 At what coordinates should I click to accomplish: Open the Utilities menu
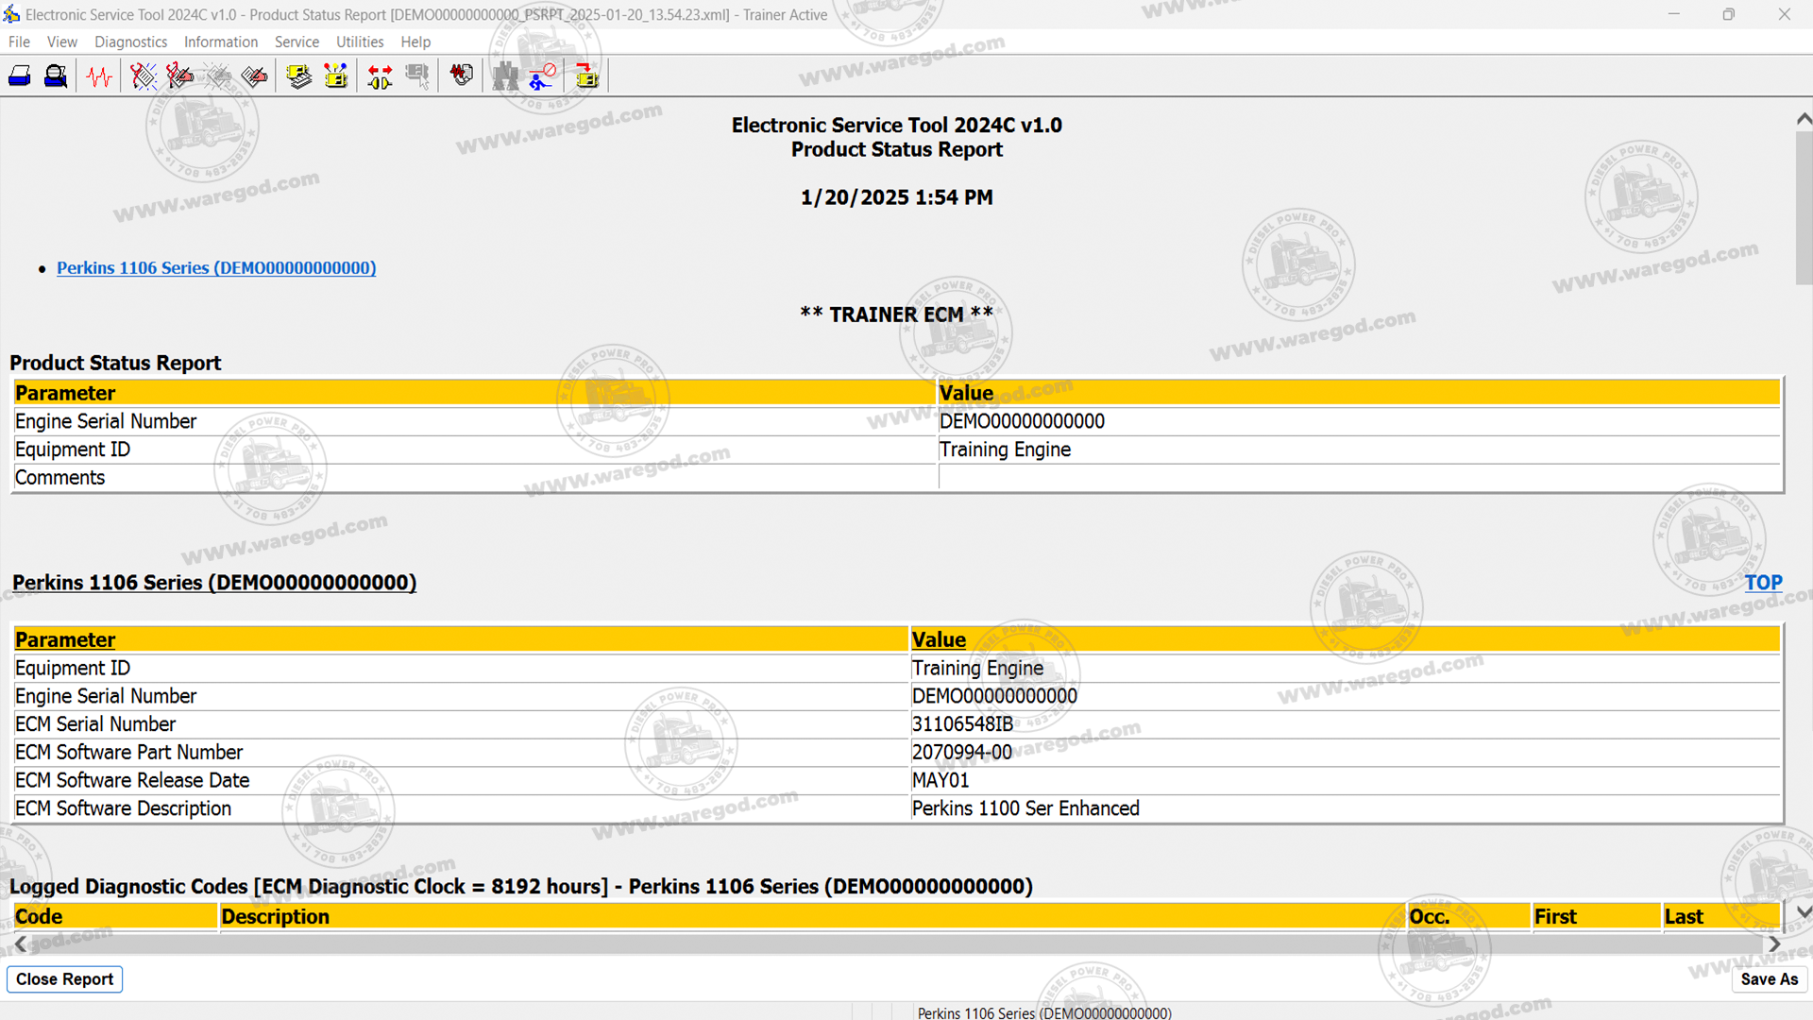click(360, 42)
